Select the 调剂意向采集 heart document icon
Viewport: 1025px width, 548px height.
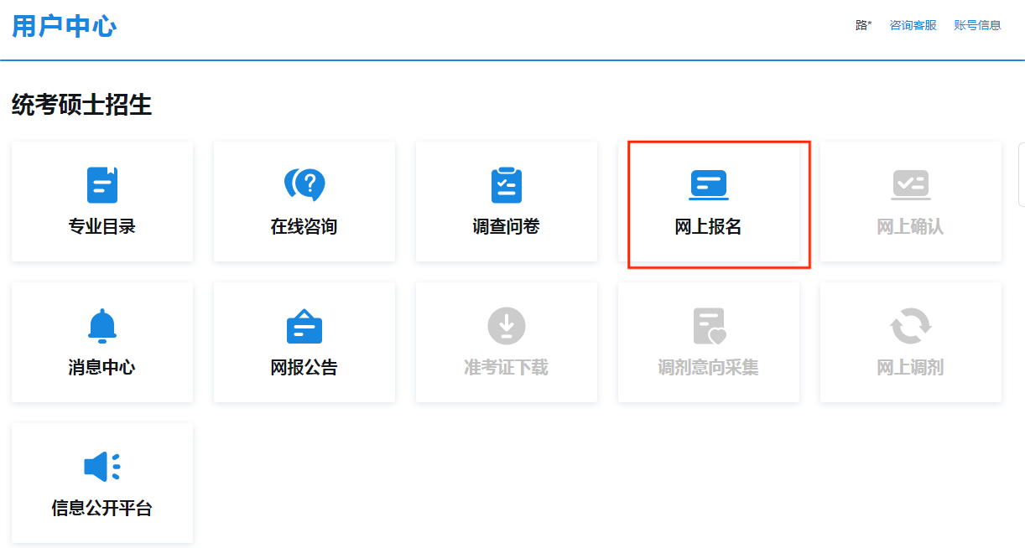(709, 326)
